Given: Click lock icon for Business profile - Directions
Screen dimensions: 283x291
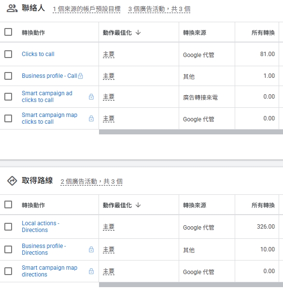Looking at the screenshot, I should [91, 249].
